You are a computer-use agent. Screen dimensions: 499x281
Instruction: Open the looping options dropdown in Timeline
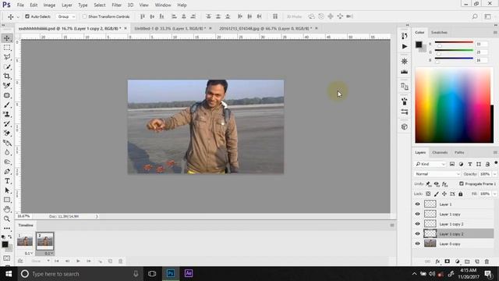pos(40,261)
